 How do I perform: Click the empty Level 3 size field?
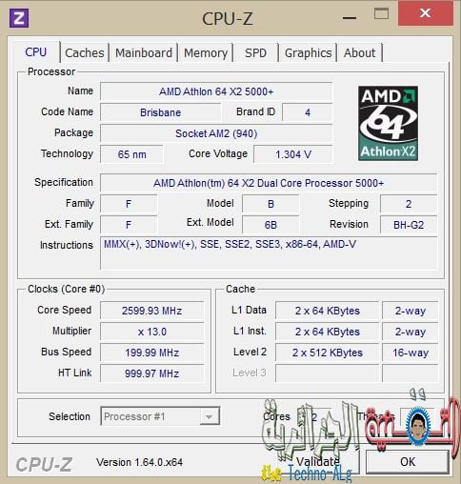point(328,373)
